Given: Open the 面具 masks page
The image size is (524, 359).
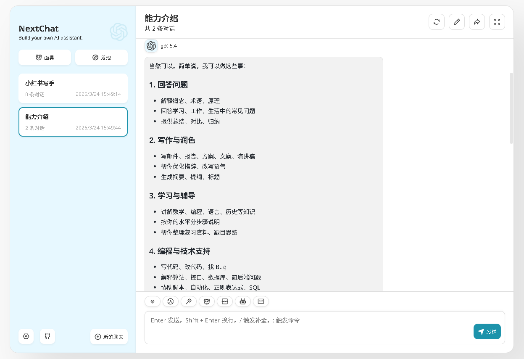Looking at the screenshot, I should pyautogui.click(x=45, y=58).
